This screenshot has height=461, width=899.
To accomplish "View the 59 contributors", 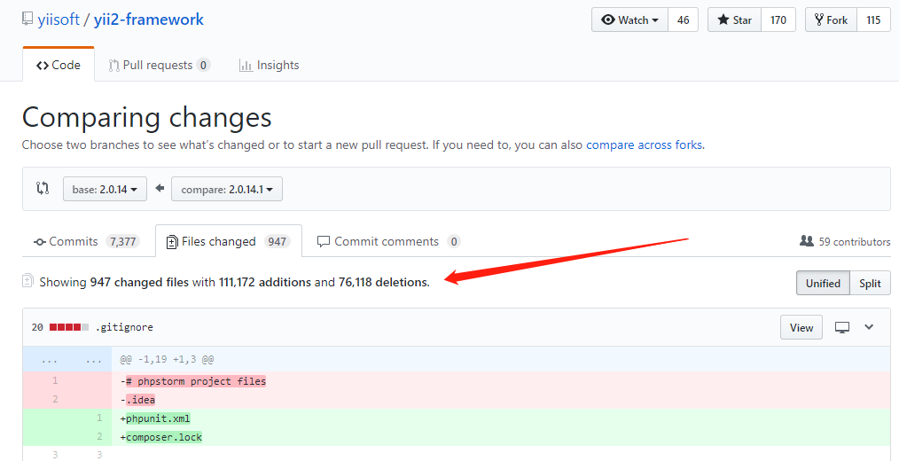I will click(x=845, y=241).
